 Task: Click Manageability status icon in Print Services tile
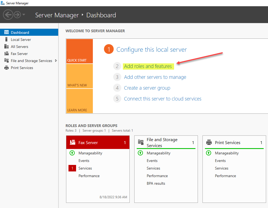pyautogui.click(x=208, y=153)
